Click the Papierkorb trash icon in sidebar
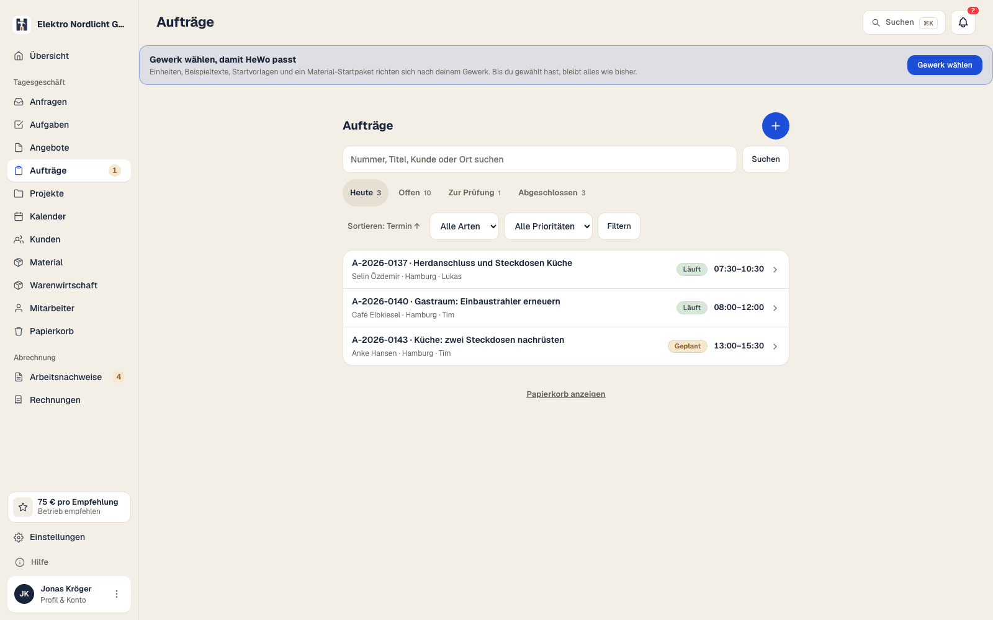The width and height of the screenshot is (993, 620). click(19, 331)
